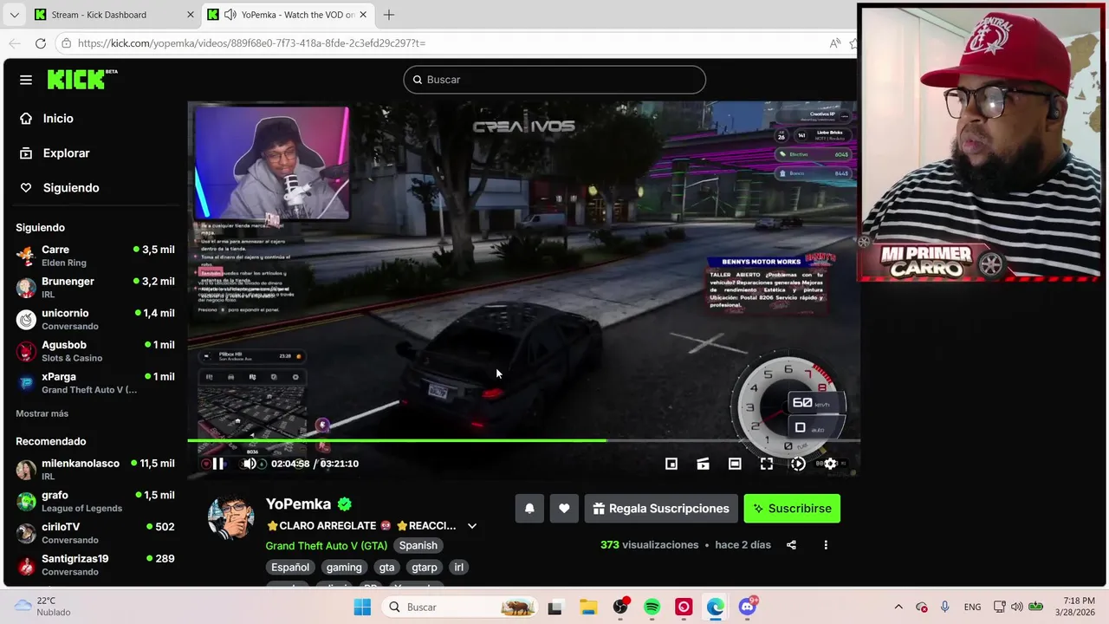
Task: Open browser tab list dropdown
Action: click(14, 15)
